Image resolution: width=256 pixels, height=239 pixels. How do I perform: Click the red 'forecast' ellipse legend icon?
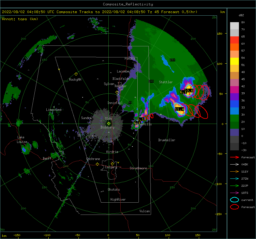(234, 207)
